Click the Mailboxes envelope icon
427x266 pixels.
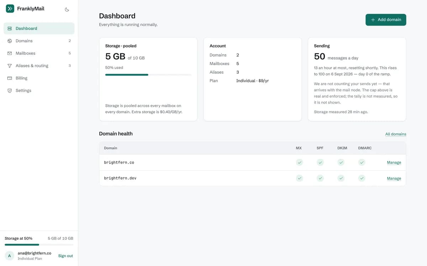point(10,53)
